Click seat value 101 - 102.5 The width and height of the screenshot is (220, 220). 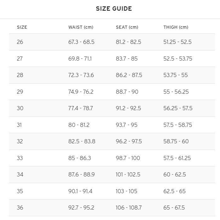128,175
